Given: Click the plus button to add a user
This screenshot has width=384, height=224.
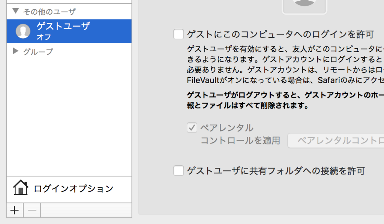Looking at the screenshot, I should (15, 210).
